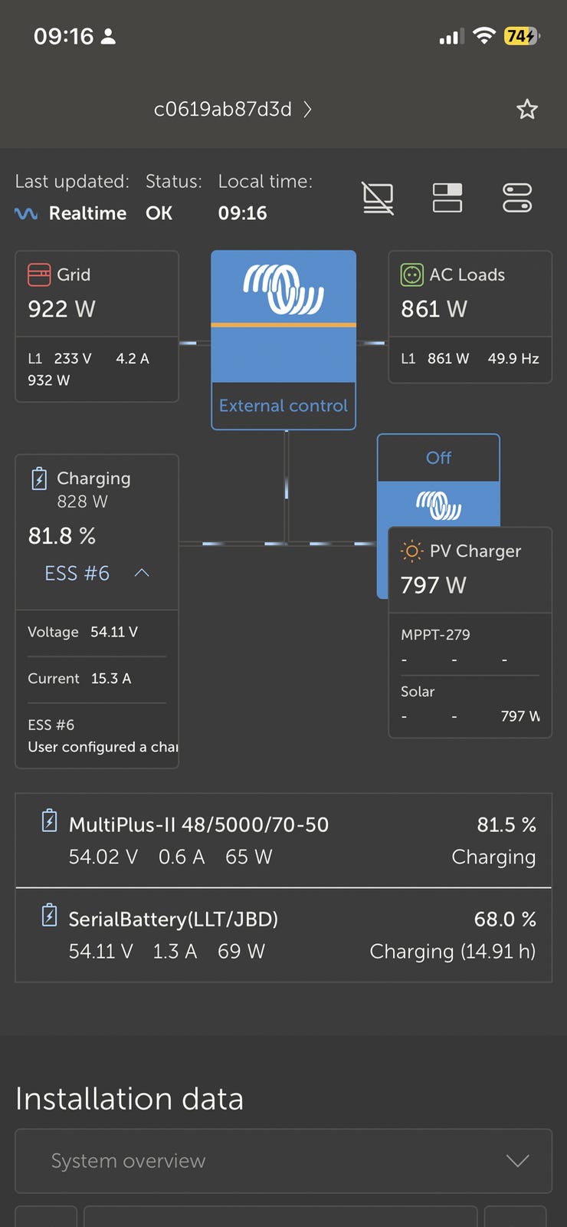Image resolution: width=567 pixels, height=1227 pixels.
Task: Tap the two-panel layout icon
Action: (447, 198)
